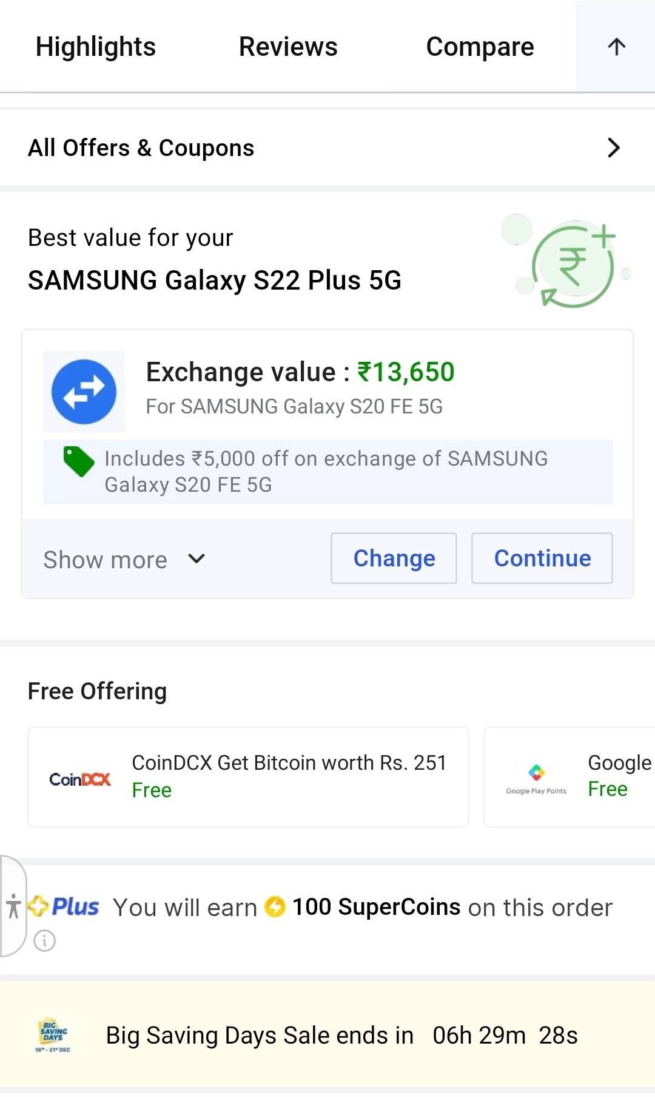Switch to the Reviews tab

[288, 46]
